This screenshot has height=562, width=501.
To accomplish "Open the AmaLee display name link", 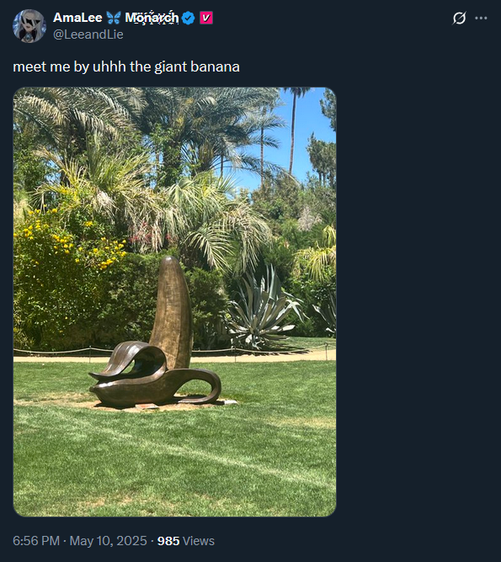I will point(77,18).
